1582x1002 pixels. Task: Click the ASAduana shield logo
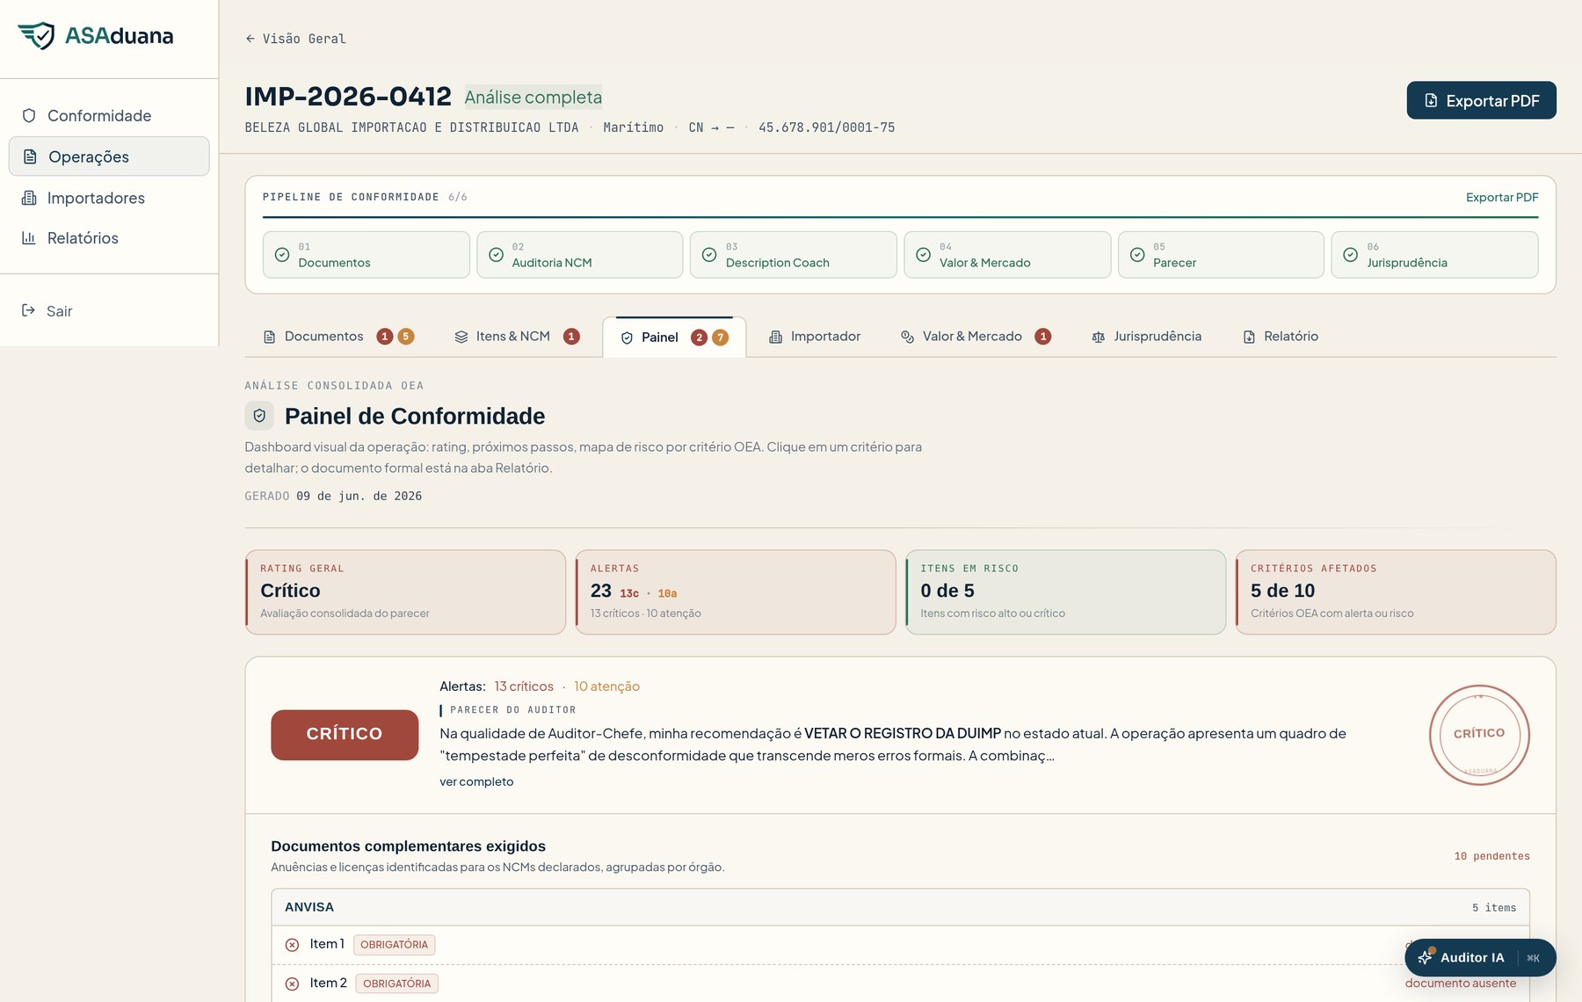[36, 36]
